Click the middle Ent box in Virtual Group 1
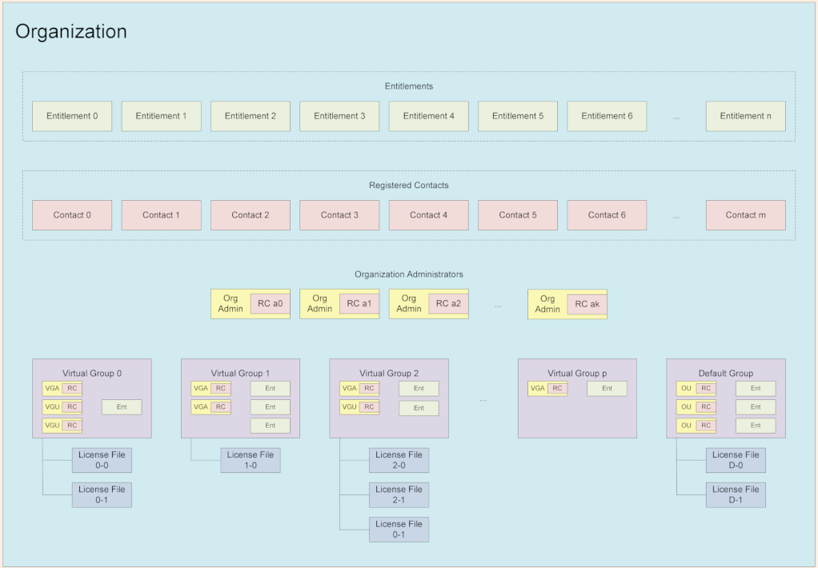Image resolution: width=818 pixels, height=568 pixels. (x=270, y=406)
